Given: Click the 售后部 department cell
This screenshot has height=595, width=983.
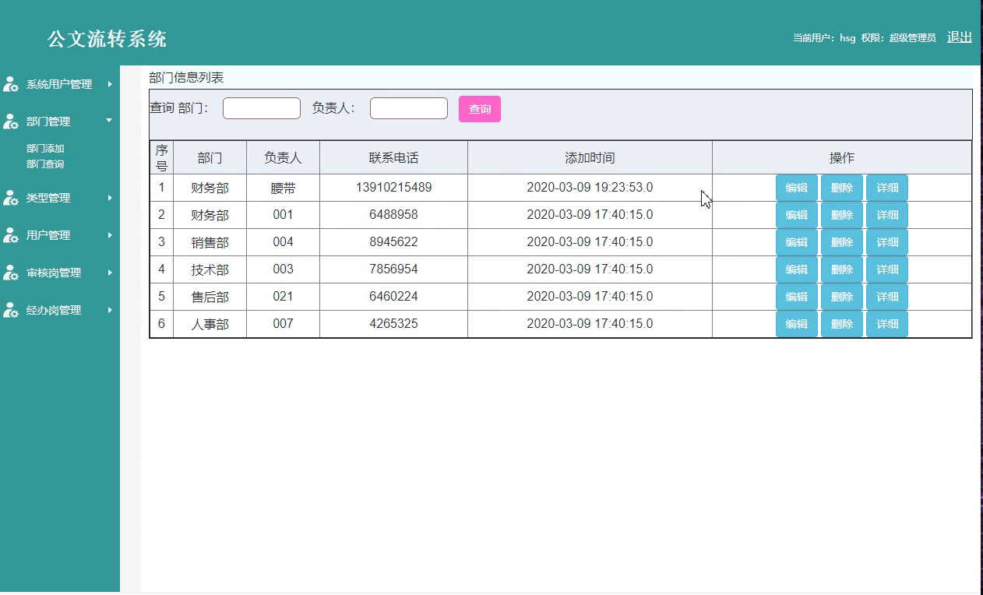Looking at the screenshot, I should [210, 297].
